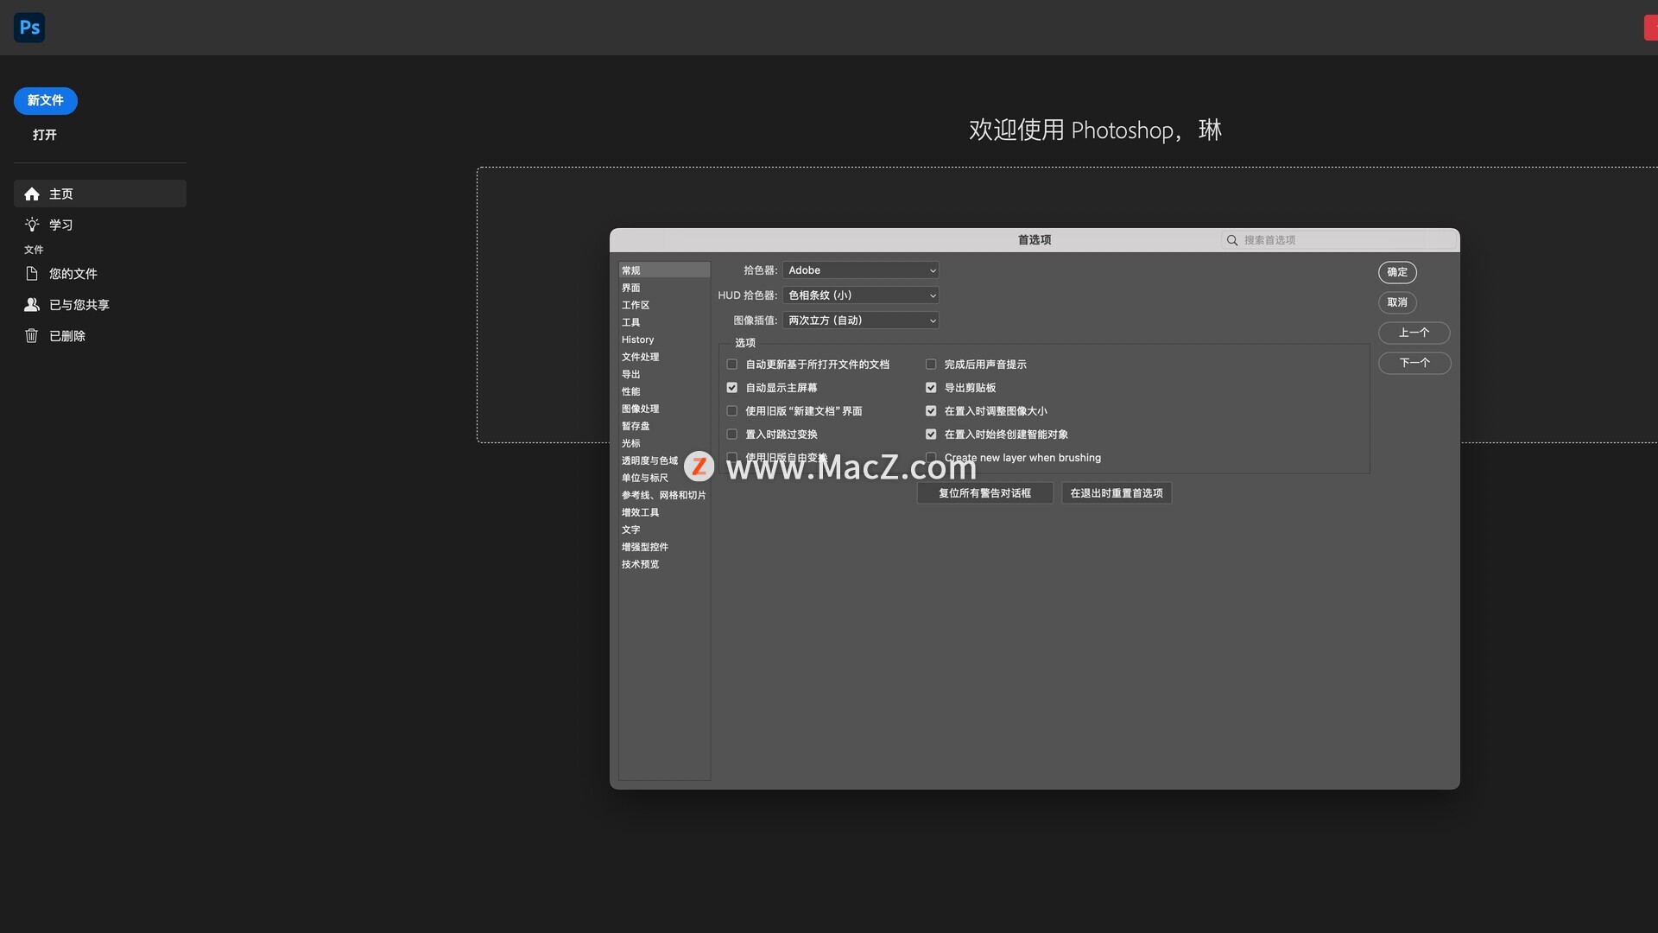Viewport: 1658px width, 933px height.
Task: Click the 新文件 button
Action: click(46, 101)
